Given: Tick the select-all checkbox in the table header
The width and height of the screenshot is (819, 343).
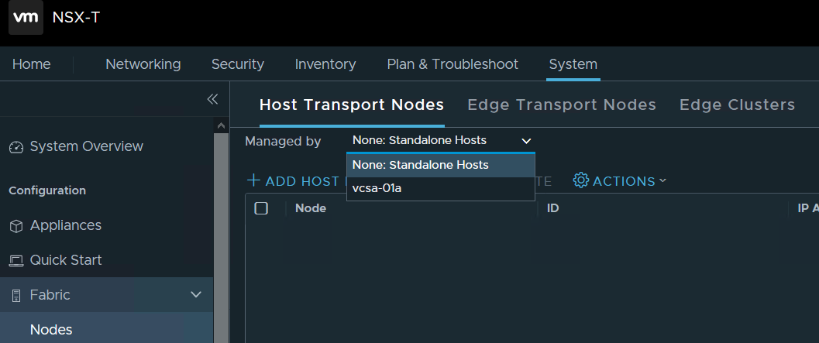Looking at the screenshot, I should pos(261,208).
